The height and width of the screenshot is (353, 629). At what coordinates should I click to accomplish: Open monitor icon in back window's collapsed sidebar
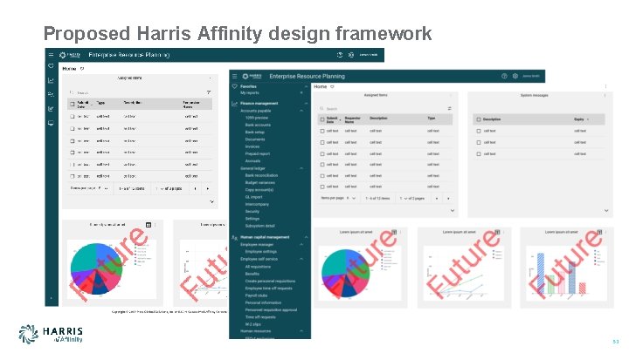[x=51, y=123]
